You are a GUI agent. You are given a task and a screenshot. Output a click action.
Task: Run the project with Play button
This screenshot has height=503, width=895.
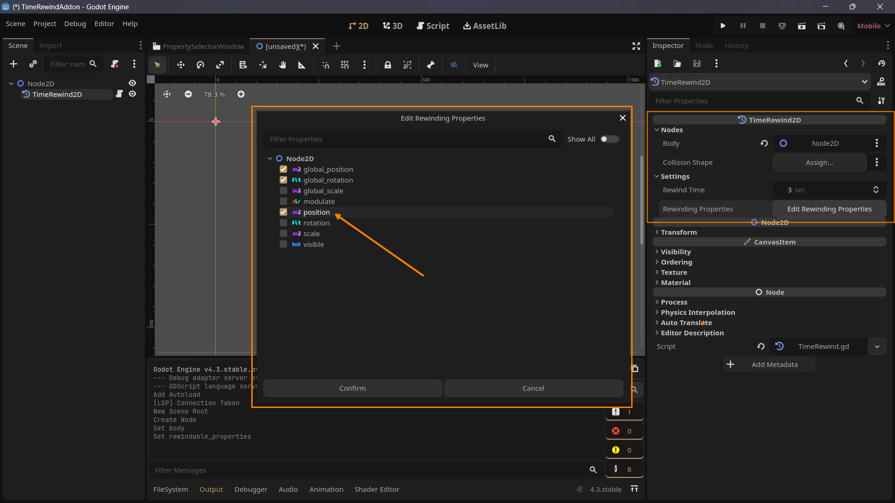click(723, 26)
